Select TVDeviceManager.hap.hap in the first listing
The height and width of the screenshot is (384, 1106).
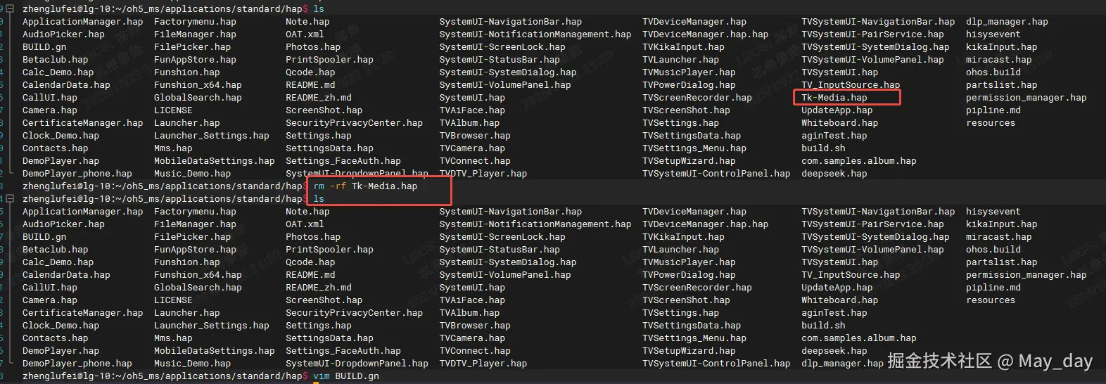click(x=705, y=34)
